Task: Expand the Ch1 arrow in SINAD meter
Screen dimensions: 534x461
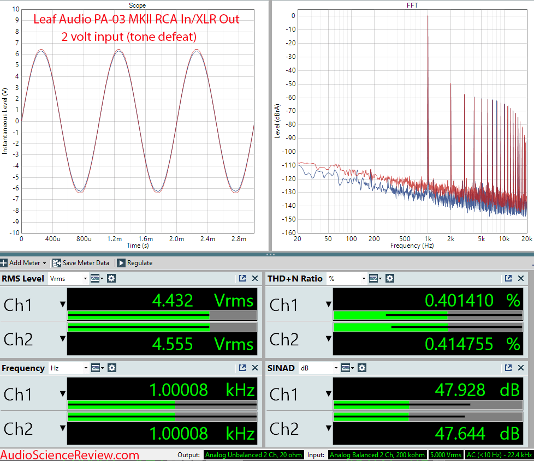Action: 329,394
